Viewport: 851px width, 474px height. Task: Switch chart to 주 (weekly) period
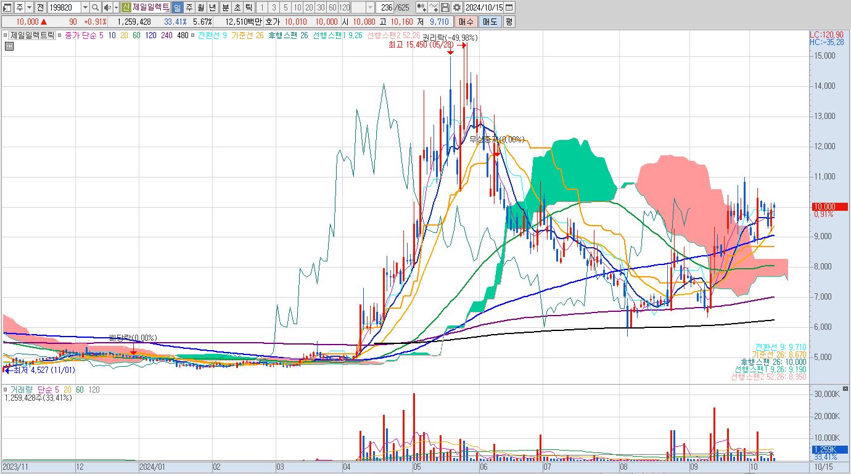189,7
